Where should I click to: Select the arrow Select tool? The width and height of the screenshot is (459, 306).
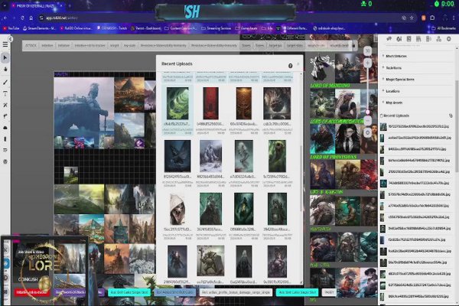point(5,58)
